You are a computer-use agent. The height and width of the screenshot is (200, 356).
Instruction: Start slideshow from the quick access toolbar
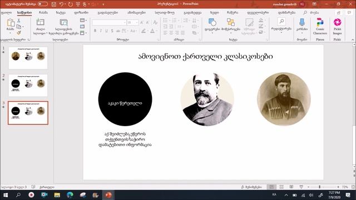point(78,4)
